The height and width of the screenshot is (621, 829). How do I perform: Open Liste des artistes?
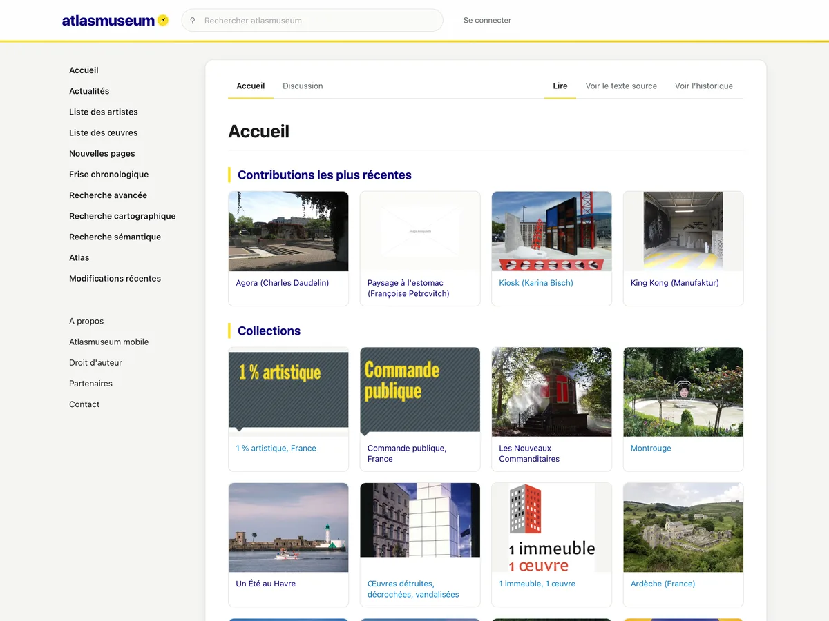pos(104,112)
